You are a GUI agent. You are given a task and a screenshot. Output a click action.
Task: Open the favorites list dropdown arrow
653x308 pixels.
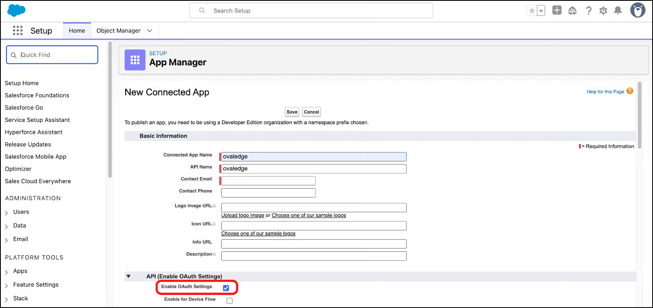click(x=541, y=11)
